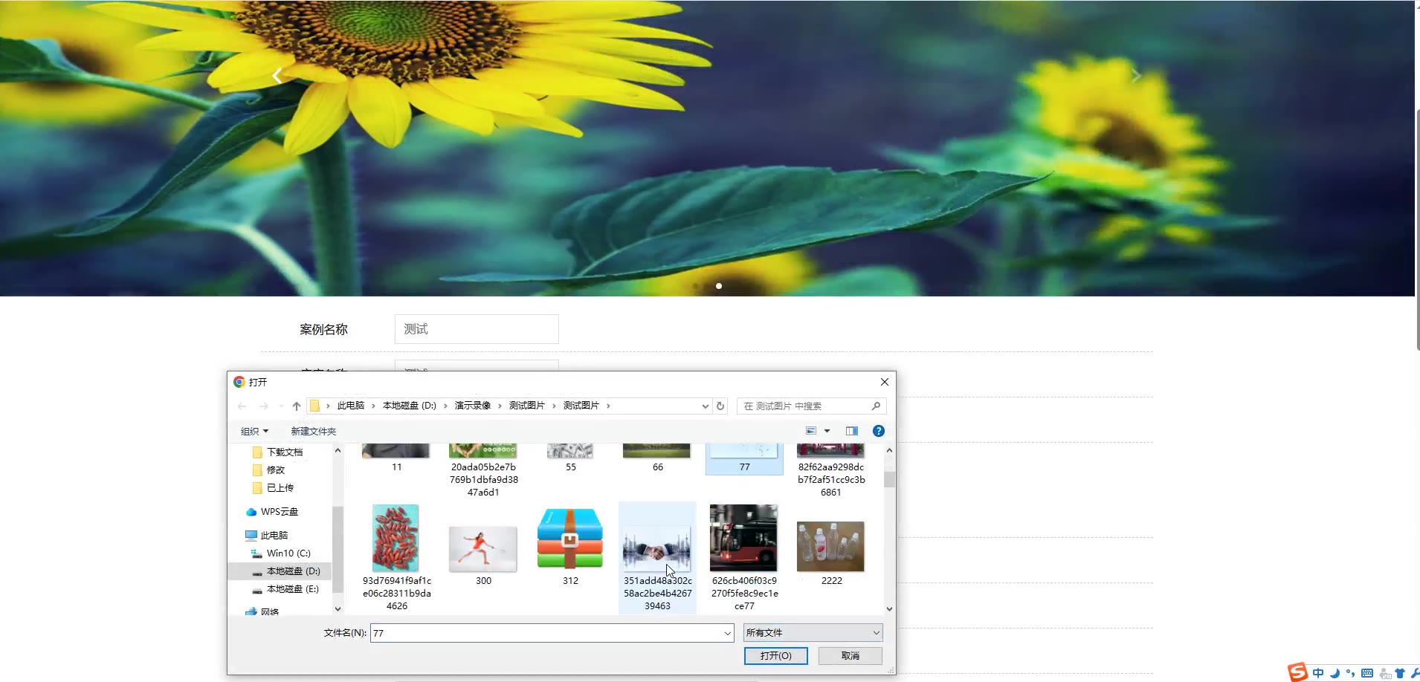Click the Sogou moon icon
1420x682 pixels.
pyautogui.click(x=1335, y=673)
